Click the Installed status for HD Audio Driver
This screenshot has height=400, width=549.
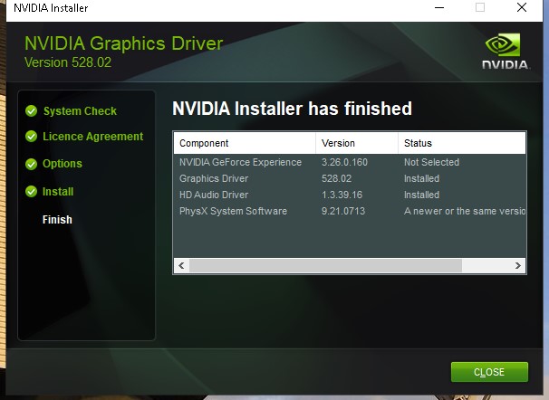coord(421,195)
